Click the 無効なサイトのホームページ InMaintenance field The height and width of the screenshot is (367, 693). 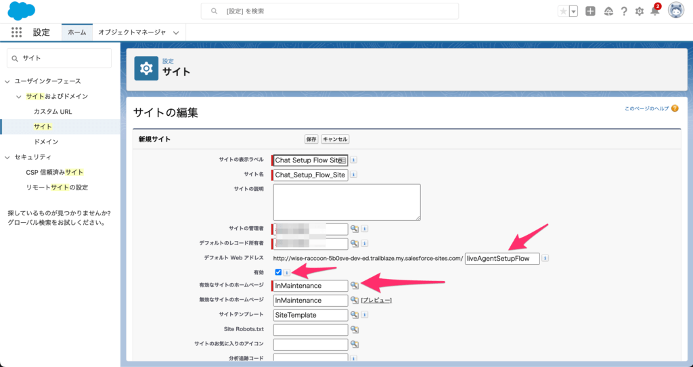(310, 300)
